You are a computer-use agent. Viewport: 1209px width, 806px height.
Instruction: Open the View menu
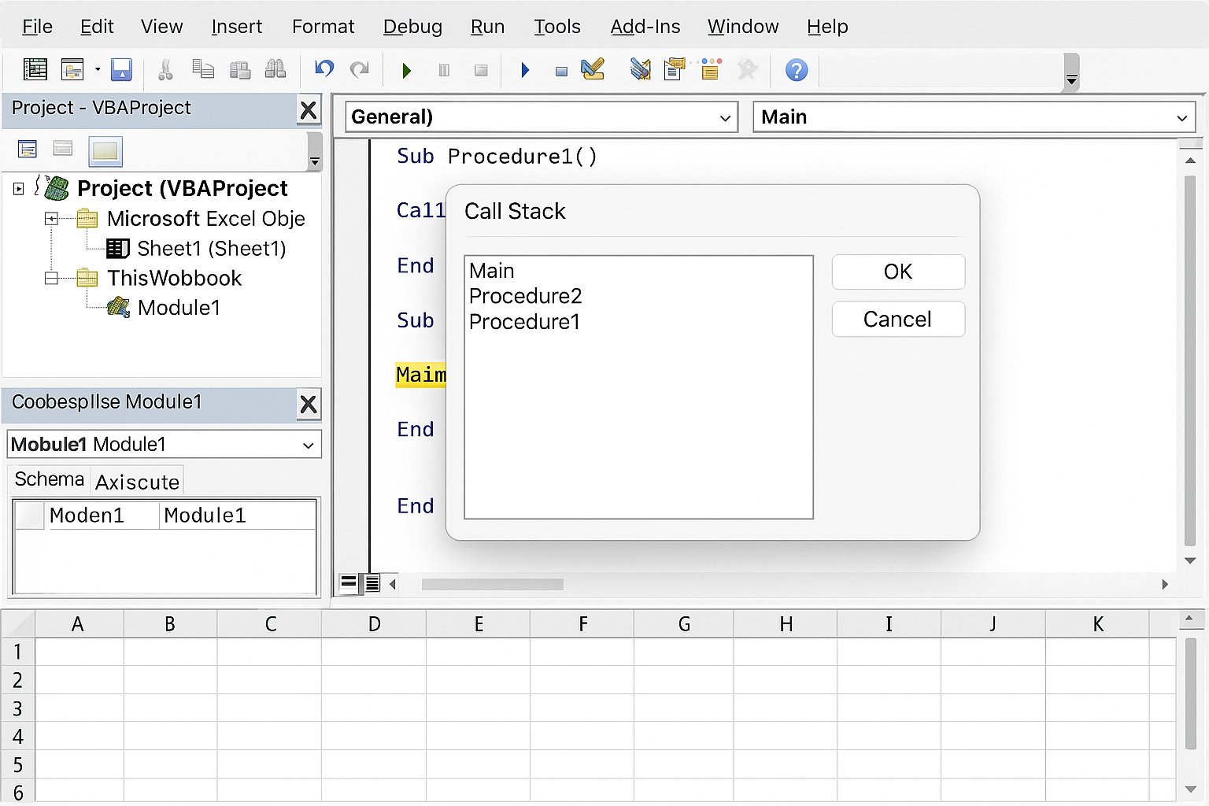[x=161, y=27]
